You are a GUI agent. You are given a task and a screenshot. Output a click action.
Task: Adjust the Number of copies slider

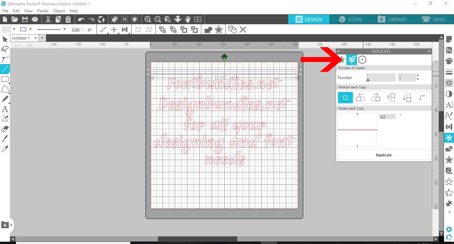[381, 78]
